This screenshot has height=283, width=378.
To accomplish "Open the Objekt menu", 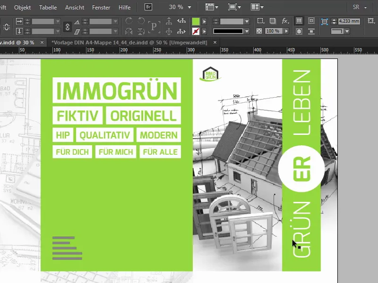I will [x=22, y=8].
